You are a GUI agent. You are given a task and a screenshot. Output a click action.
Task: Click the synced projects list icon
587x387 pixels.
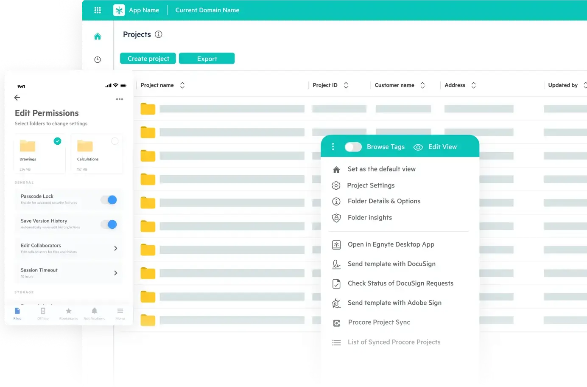tap(336, 342)
